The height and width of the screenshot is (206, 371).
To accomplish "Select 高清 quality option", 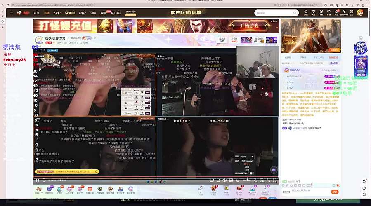I will click(x=247, y=170).
